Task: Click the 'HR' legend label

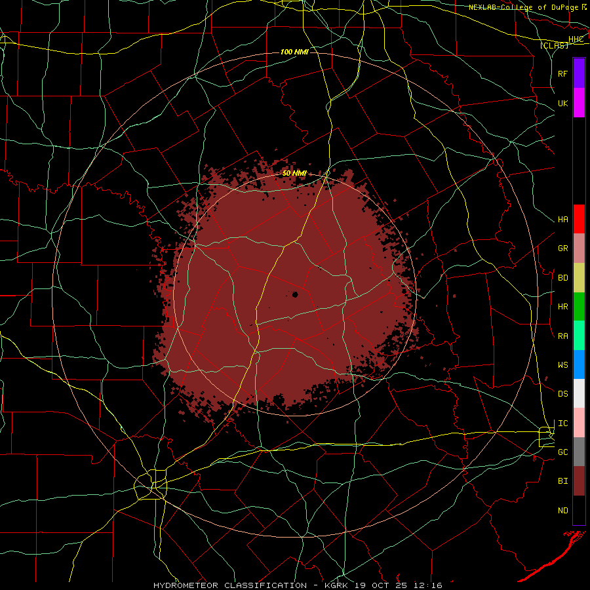Action: [x=563, y=307]
